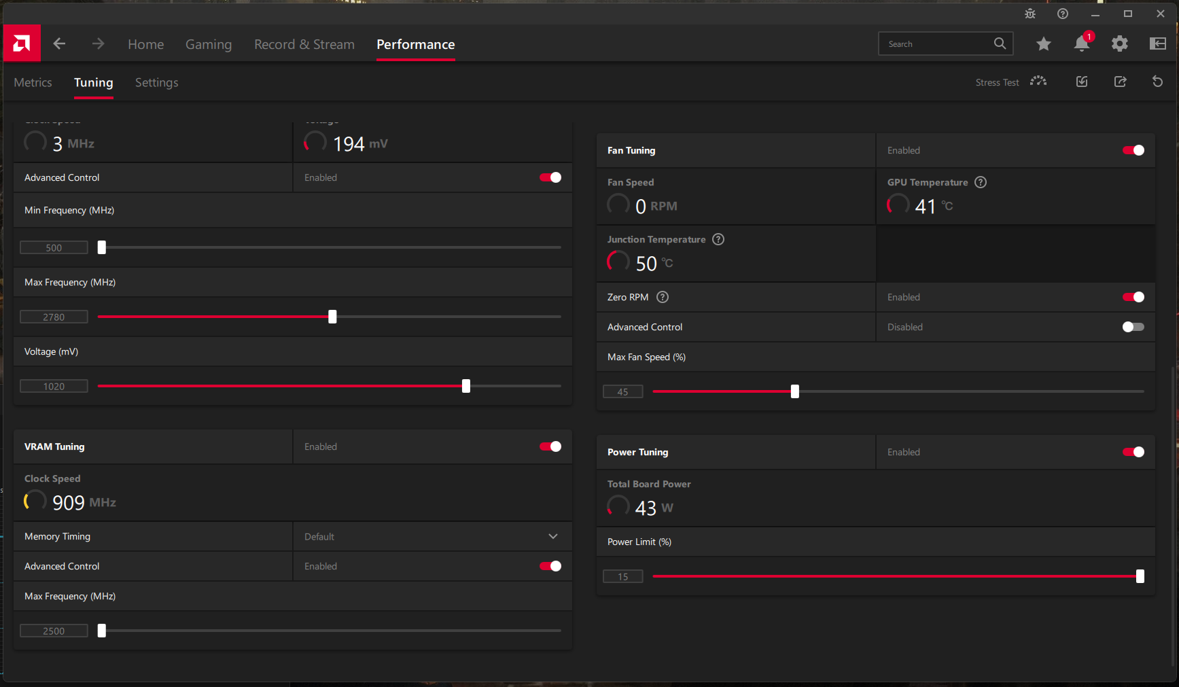Click the 909 MHz VRAM clock reading
The width and height of the screenshot is (1179, 687).
(84, 502)
